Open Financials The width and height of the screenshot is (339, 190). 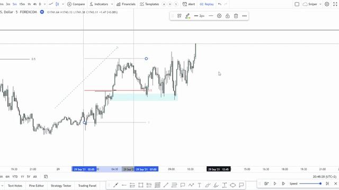pos(126,4)
